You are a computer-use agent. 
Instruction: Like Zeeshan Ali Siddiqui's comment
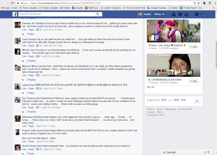tap(24, 30)
